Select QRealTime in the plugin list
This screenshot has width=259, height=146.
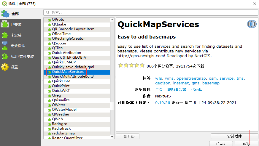click(77, 34)
